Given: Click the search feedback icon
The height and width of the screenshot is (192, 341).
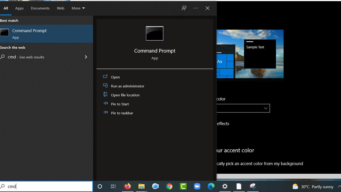Looking at the screenshot, I should coord(184,8).
